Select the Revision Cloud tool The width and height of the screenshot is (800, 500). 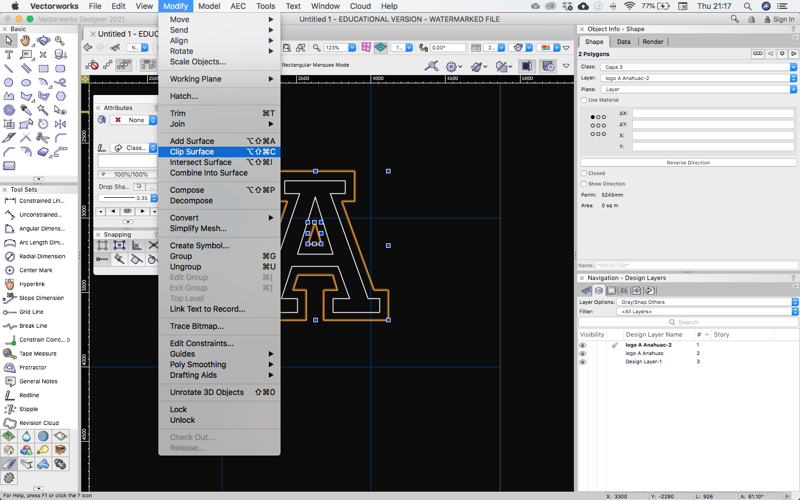34,423
